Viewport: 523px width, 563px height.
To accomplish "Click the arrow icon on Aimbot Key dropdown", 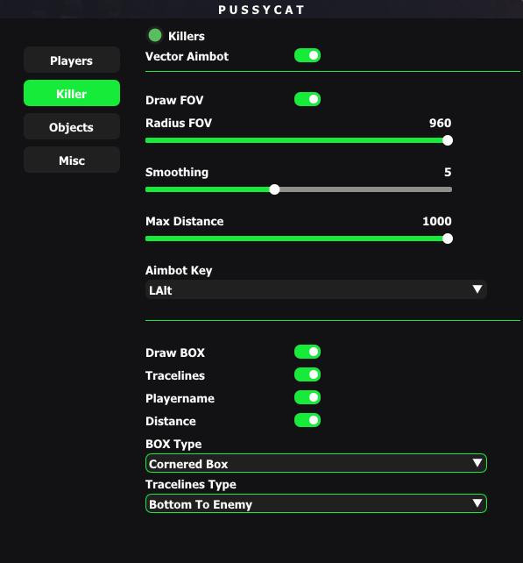I will point(477,289).
